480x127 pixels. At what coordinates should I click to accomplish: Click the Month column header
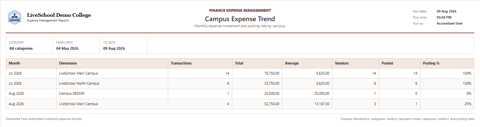click(x=31, y=63)
